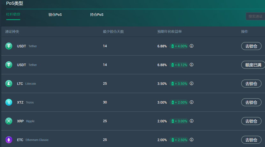The height and width of the screenshot is (147, 265).
Task: Click the 通证种类 column header
Action: pyautogui.click(x=12, y=32)
